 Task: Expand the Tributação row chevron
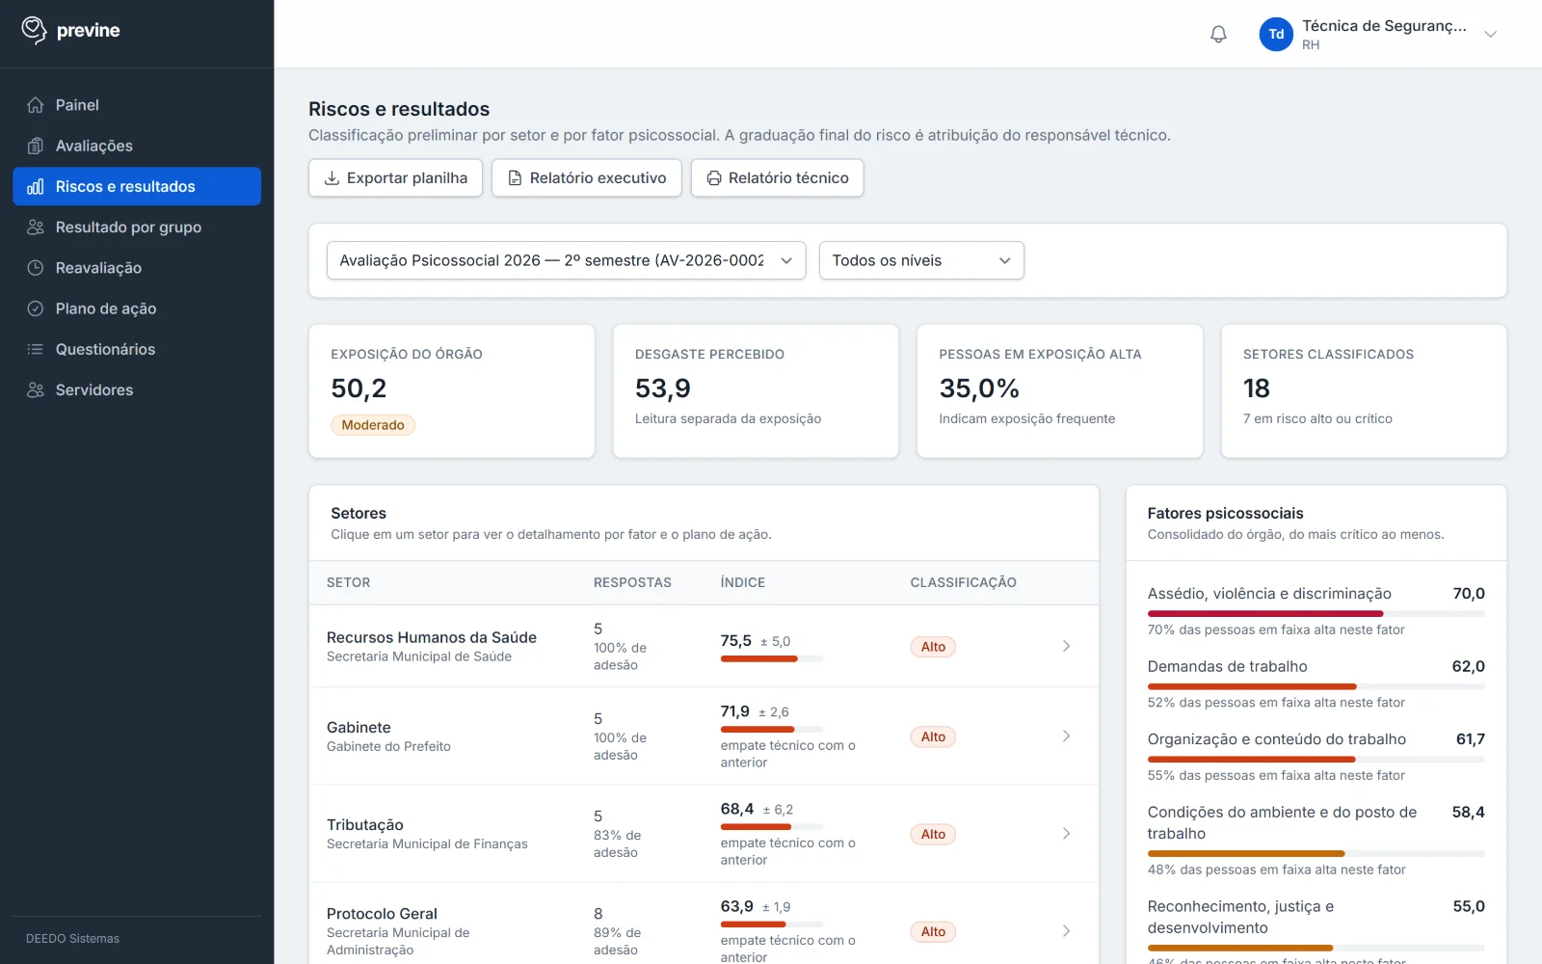[1066, 834]
